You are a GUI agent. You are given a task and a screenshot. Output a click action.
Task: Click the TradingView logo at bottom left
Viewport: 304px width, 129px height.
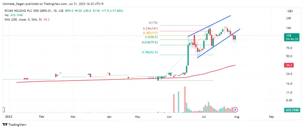tap(15, 125)
